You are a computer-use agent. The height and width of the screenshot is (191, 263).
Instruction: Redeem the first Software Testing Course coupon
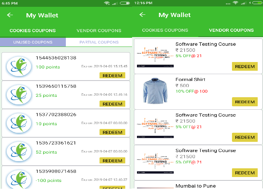click(x=244, y=67)
